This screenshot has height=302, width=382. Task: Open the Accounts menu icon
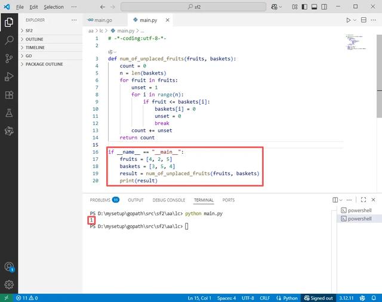coord(10,267)
